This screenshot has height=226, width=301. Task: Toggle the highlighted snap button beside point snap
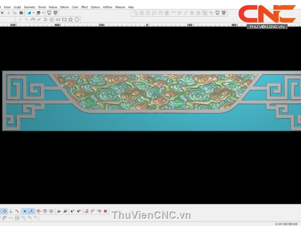[x=31, y=211]
